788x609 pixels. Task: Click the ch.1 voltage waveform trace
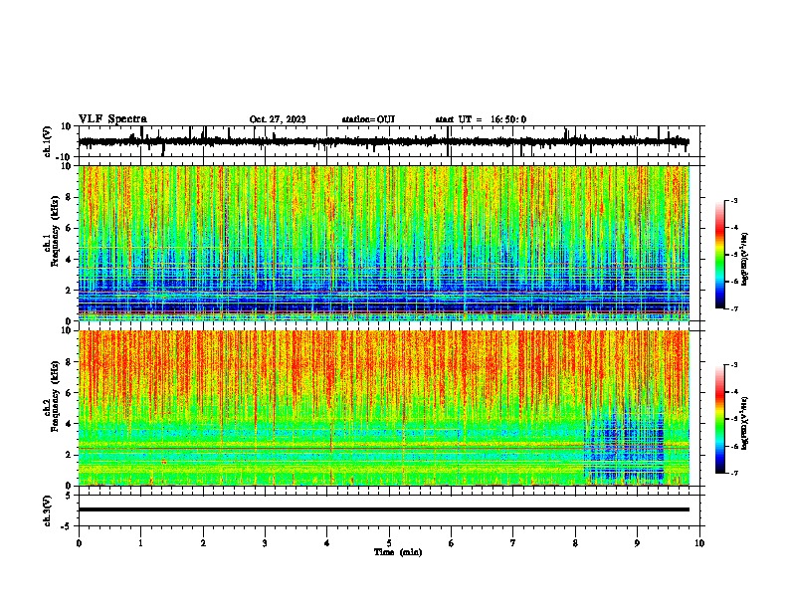(384, 141)
